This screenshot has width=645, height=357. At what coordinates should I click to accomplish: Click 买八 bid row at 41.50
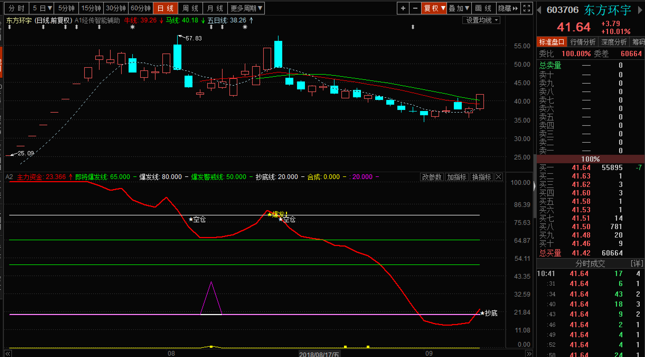click(x=591, y=227)
